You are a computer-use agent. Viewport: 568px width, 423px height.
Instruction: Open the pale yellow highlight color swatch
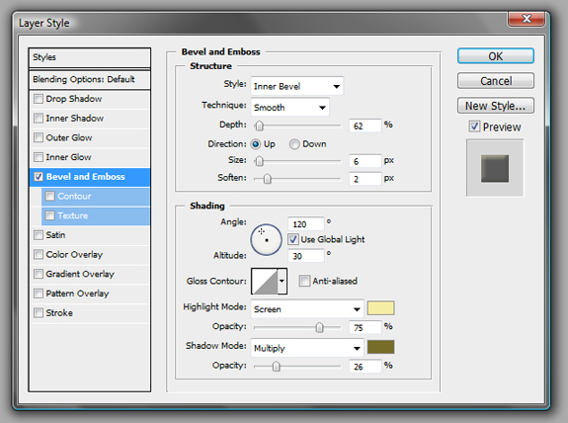point(380,308)
